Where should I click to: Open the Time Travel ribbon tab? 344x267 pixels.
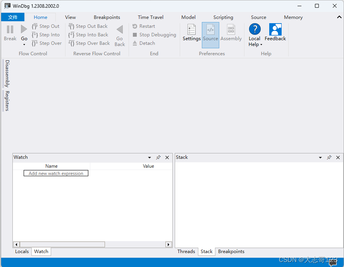pyautogui.click(x=150, y=17)
